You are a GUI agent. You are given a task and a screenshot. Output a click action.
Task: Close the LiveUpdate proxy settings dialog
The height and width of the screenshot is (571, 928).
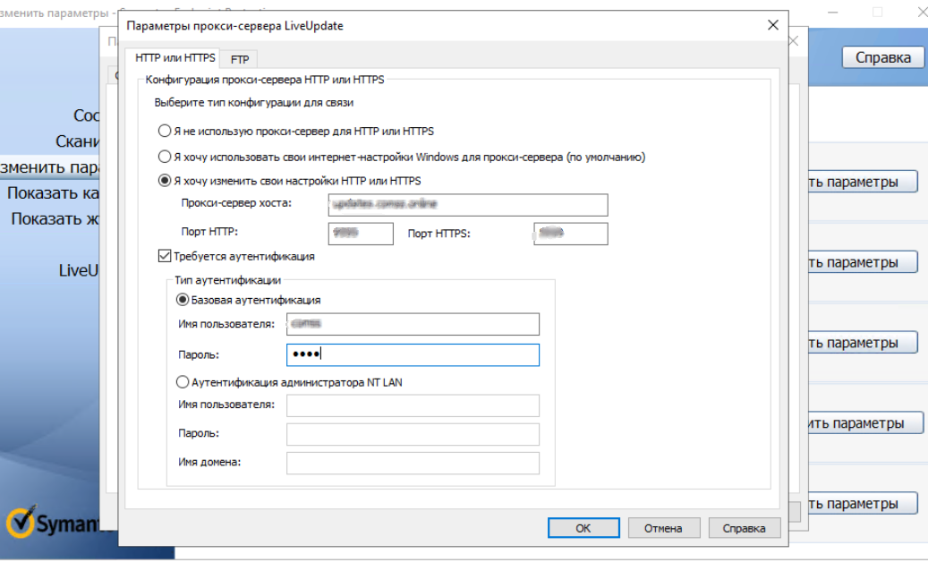[773, 25]
